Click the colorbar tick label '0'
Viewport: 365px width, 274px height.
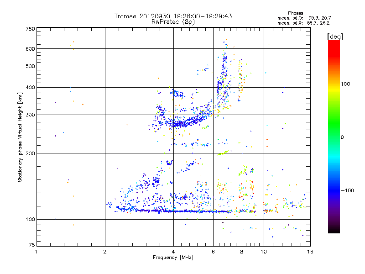pyautogui.click(x=342, y=137)
